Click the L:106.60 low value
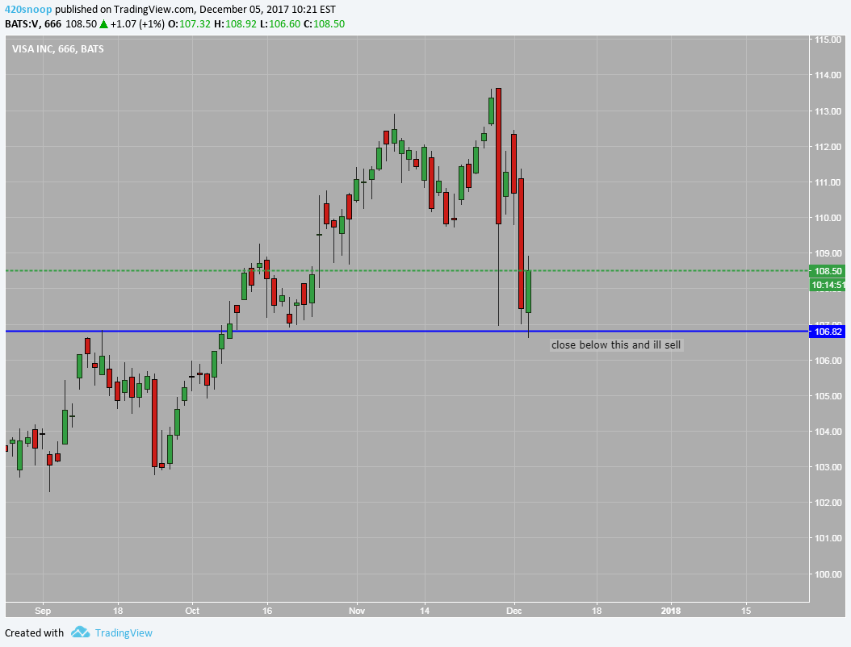 (279, 24)
